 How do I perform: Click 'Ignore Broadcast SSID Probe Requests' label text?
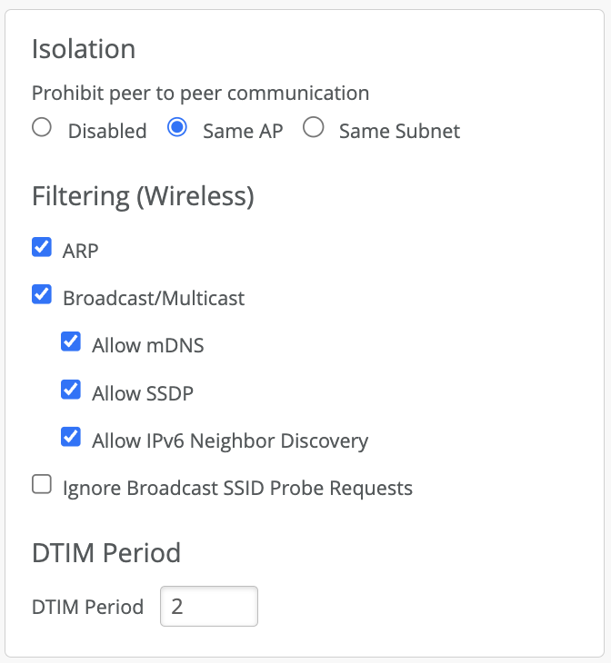(x=237, y=489)
